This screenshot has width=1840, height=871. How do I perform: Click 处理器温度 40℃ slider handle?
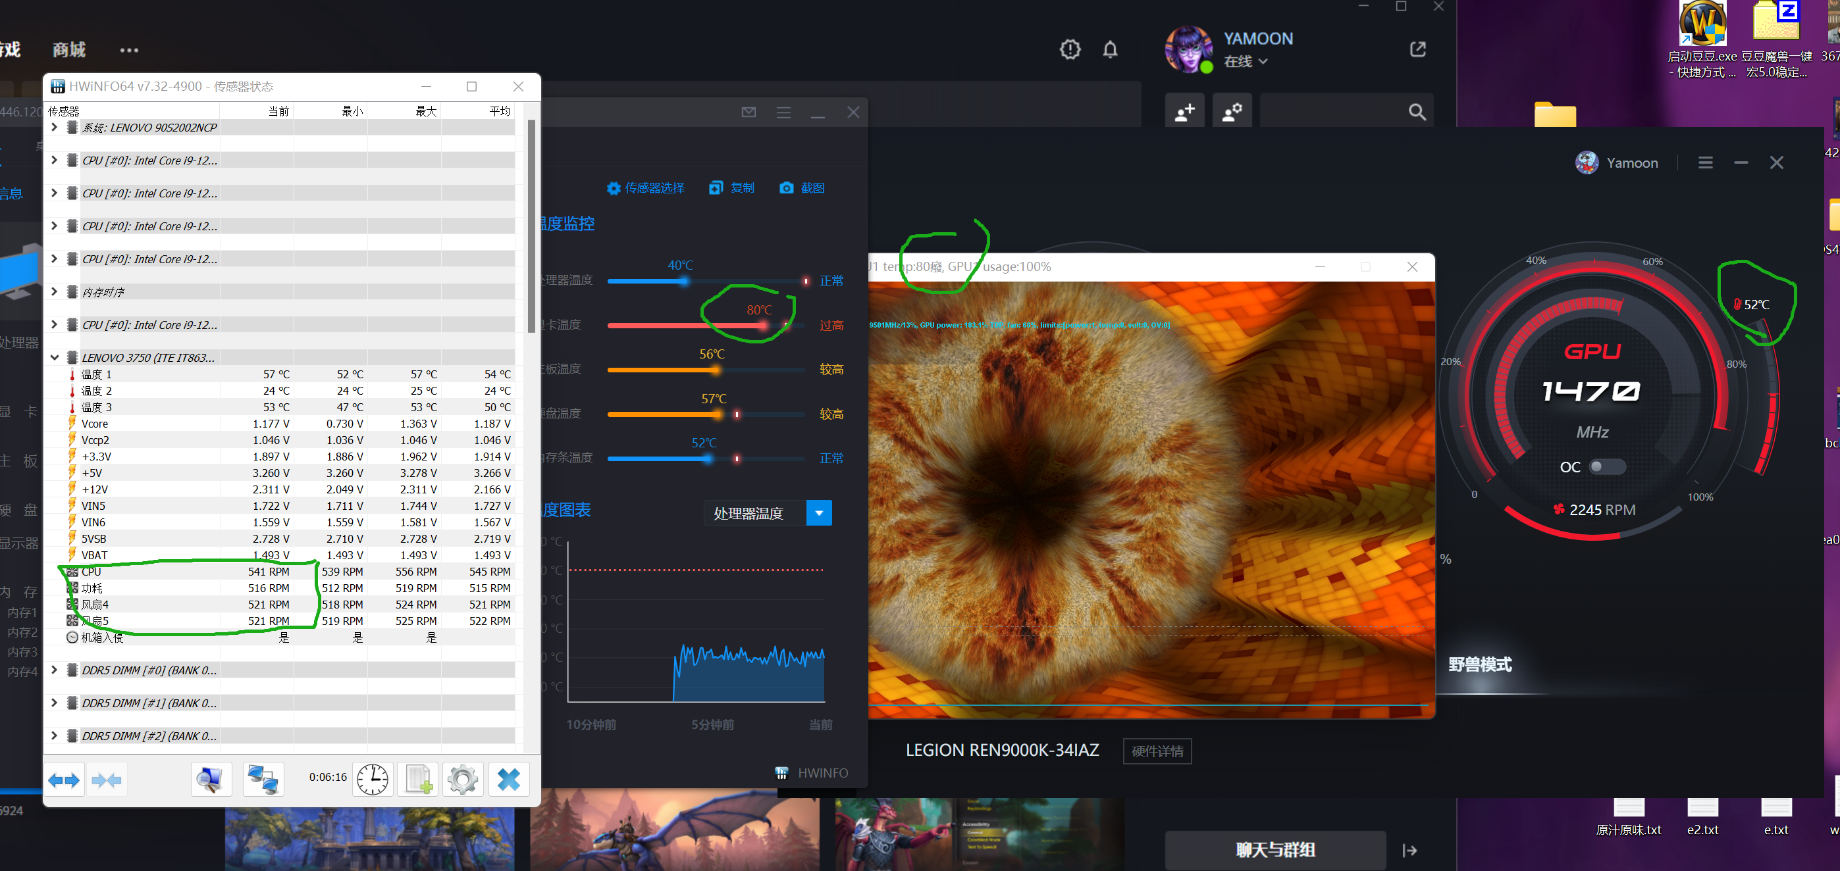coord(684,282)
